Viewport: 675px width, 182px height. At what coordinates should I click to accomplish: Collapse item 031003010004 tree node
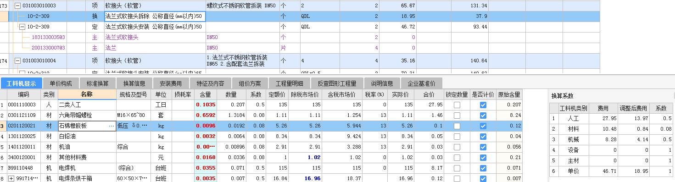point(17,61)
